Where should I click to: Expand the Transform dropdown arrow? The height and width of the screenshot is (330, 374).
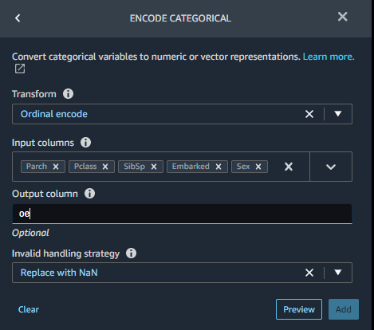(x=338, y=114)
